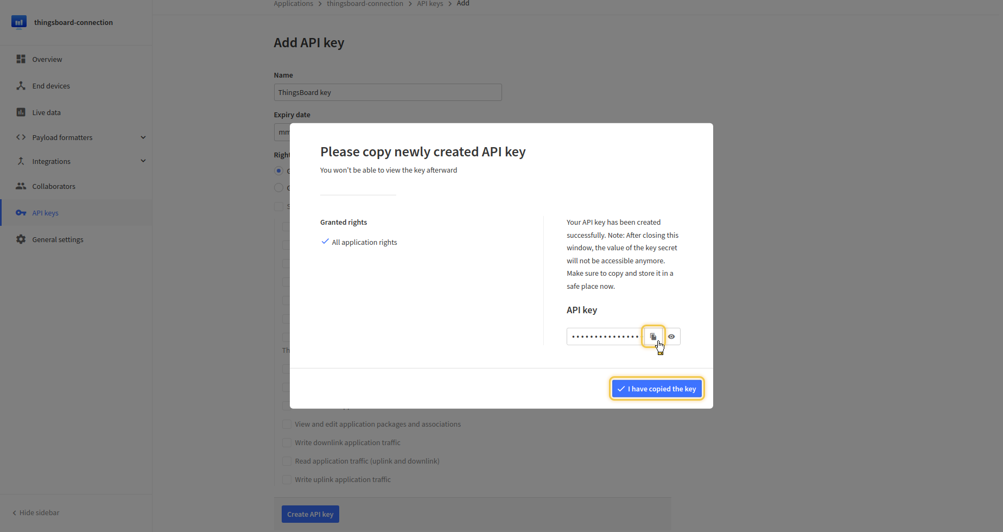Image resolution: width=1003 pixels, height=532 pixels.
Task: Click the Collaborators people icon
Action: click(x=21, y=186)
